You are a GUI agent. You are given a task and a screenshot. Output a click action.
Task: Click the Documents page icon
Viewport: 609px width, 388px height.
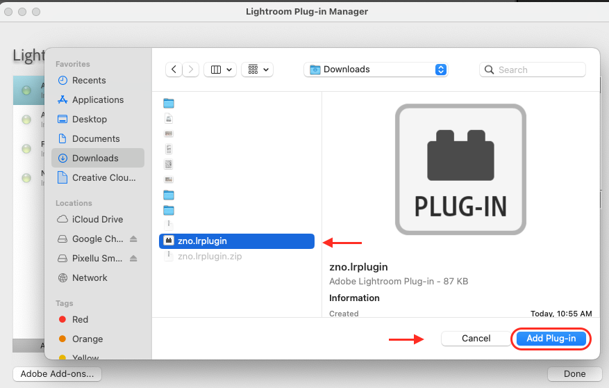coord(62,138)
